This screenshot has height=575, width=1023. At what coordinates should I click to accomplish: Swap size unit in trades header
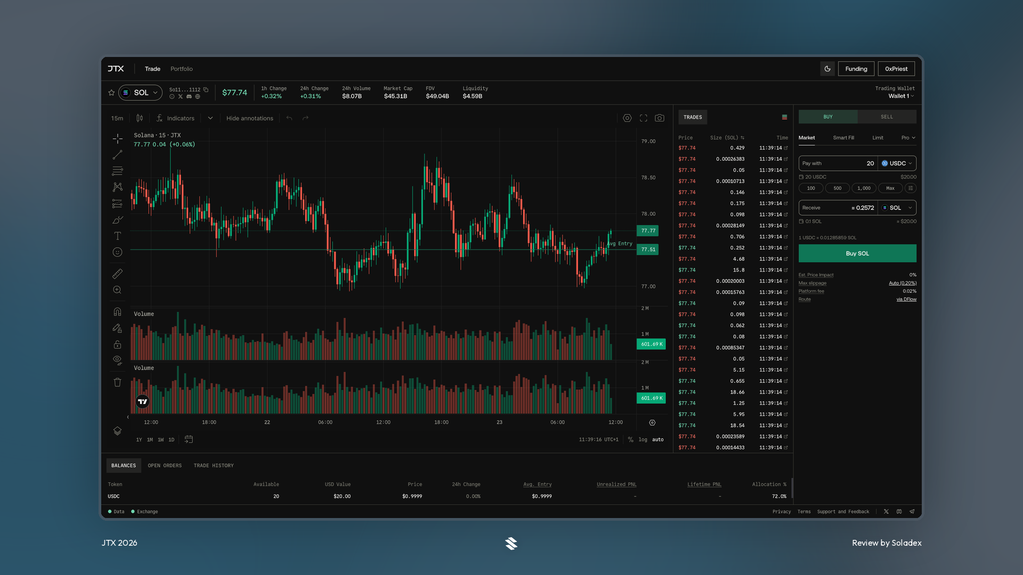(x=742, y=138)
